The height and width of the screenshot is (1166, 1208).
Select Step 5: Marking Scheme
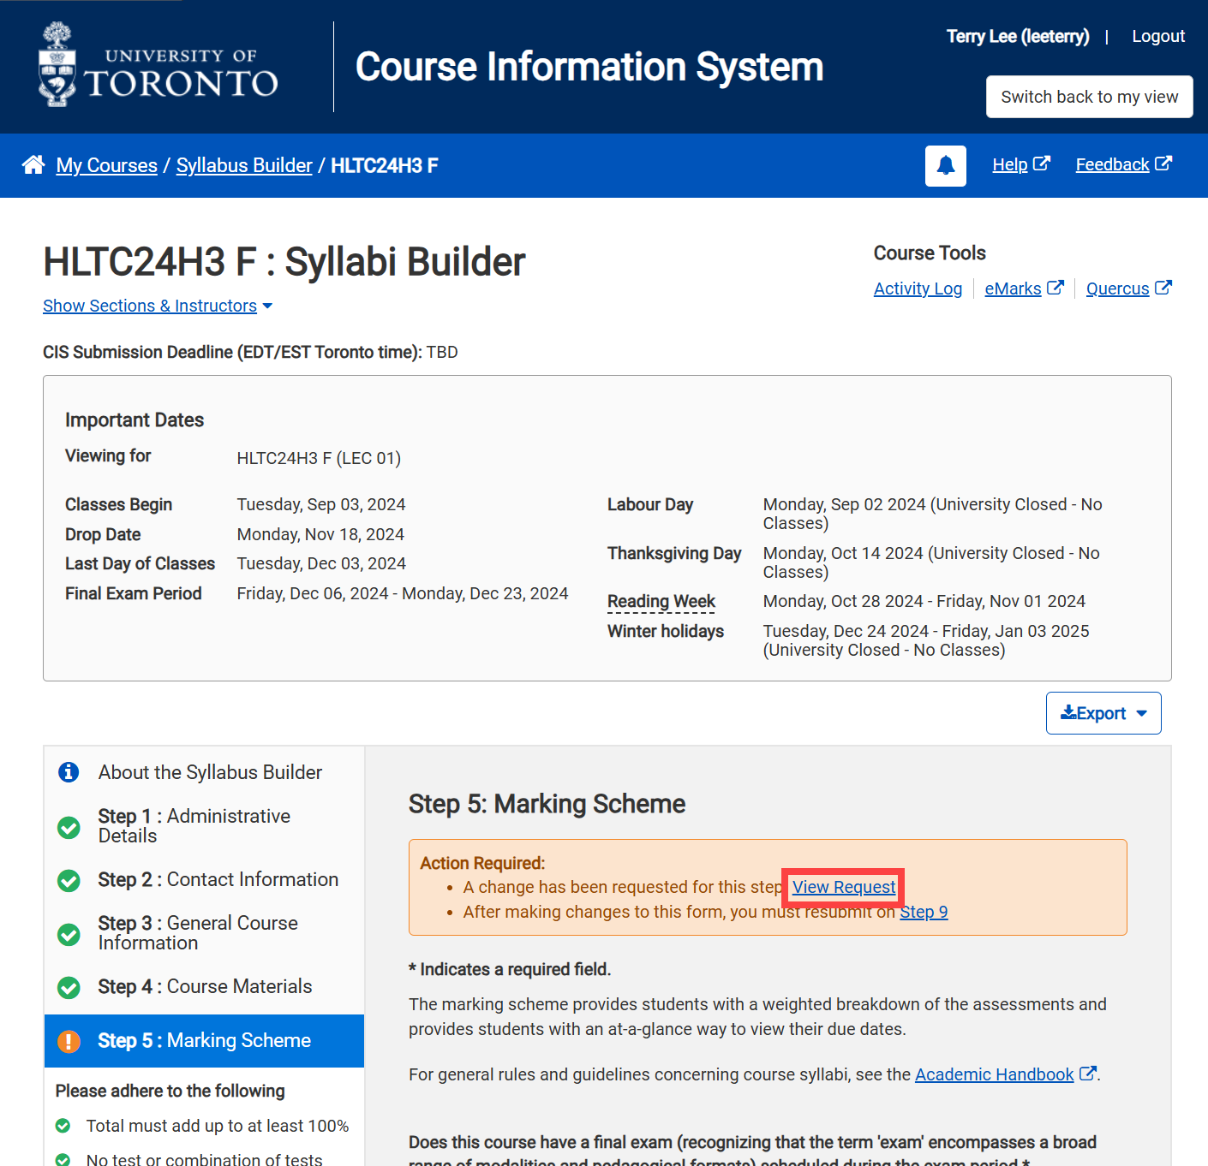(x=204, y=1041)
